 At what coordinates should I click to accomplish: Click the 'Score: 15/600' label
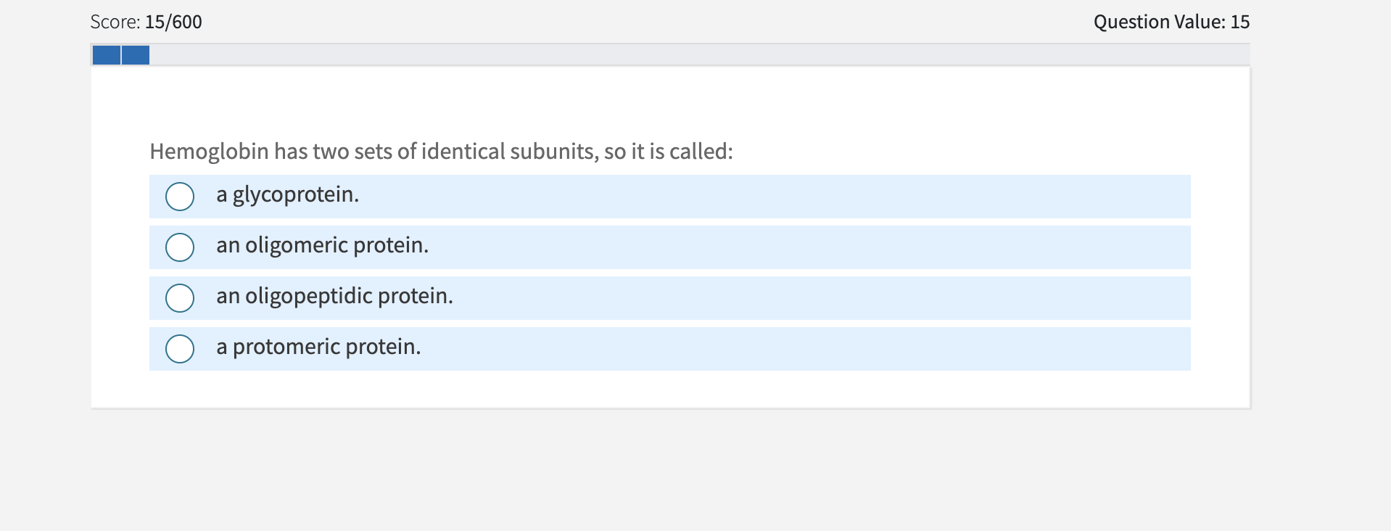pyautogui.click(x=144, y=22)
